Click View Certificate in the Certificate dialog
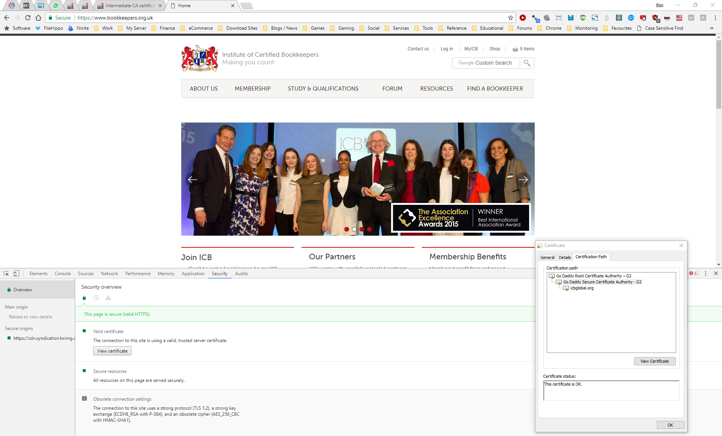 coord(655,361)
